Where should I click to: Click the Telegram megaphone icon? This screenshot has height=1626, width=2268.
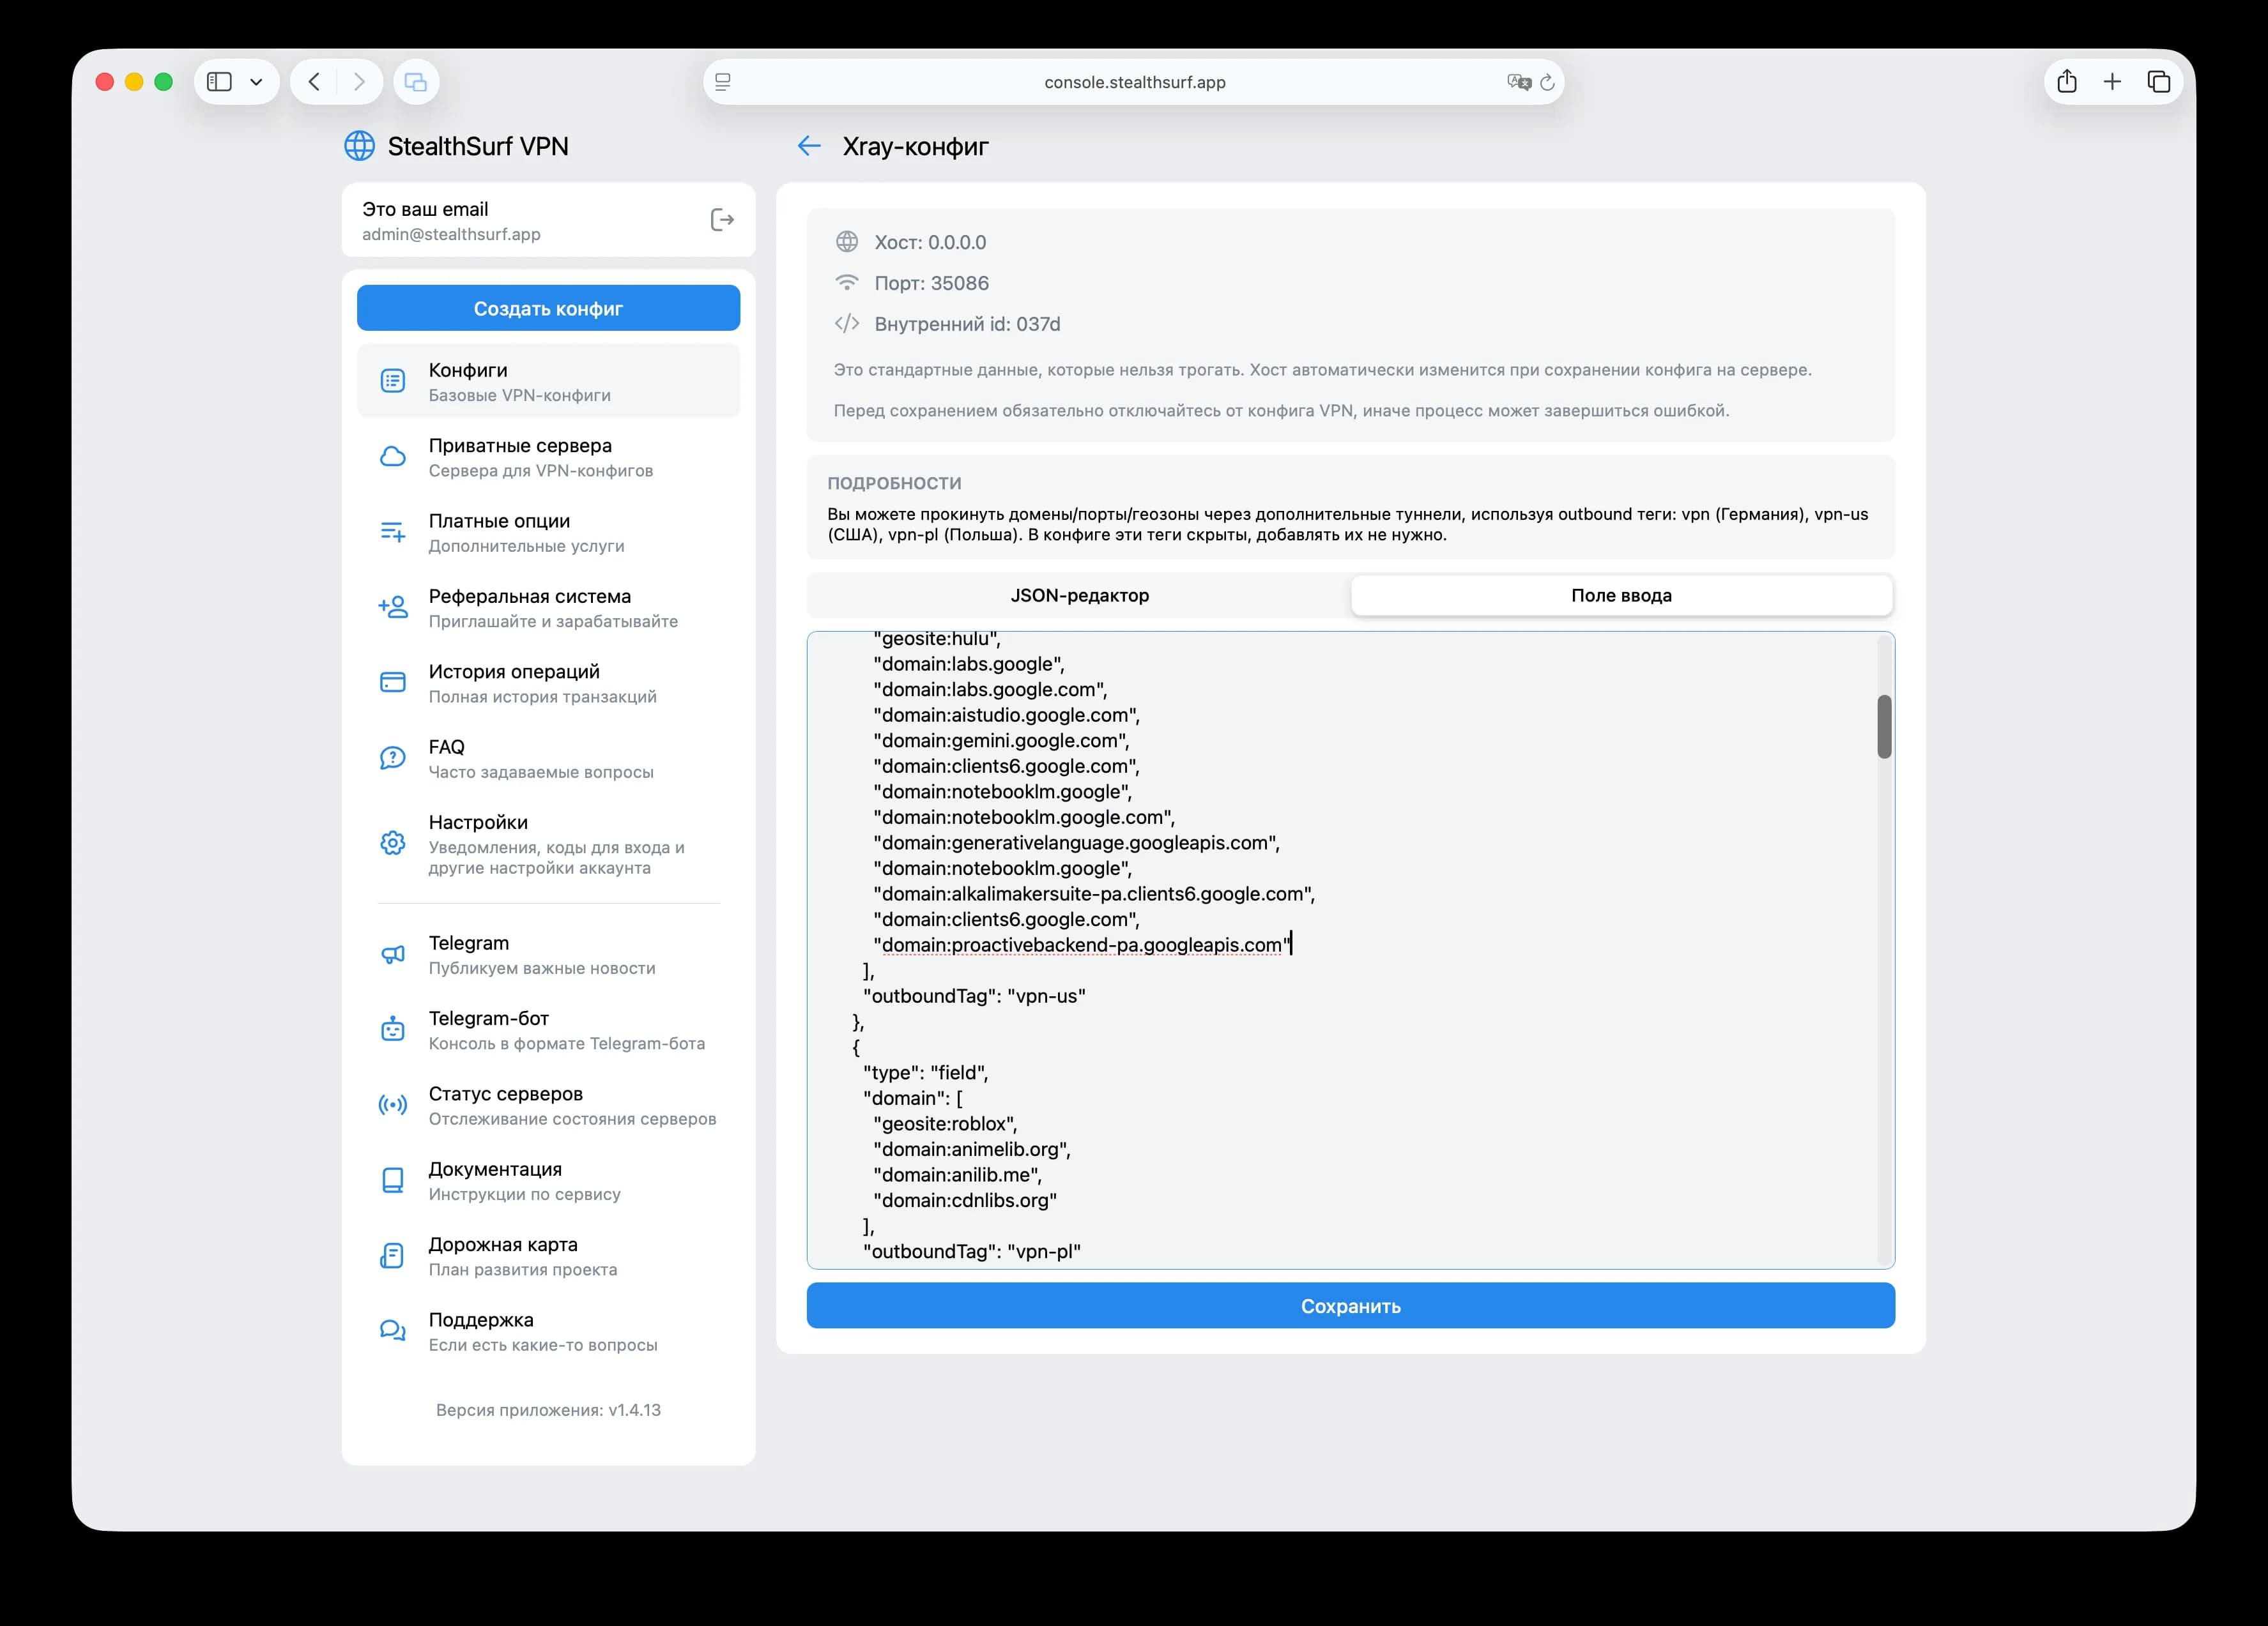(x=393, y=954)
